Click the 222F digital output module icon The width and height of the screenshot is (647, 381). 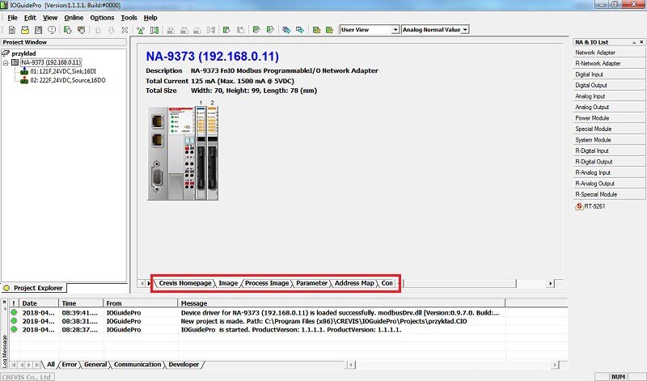tap(24, 80)
